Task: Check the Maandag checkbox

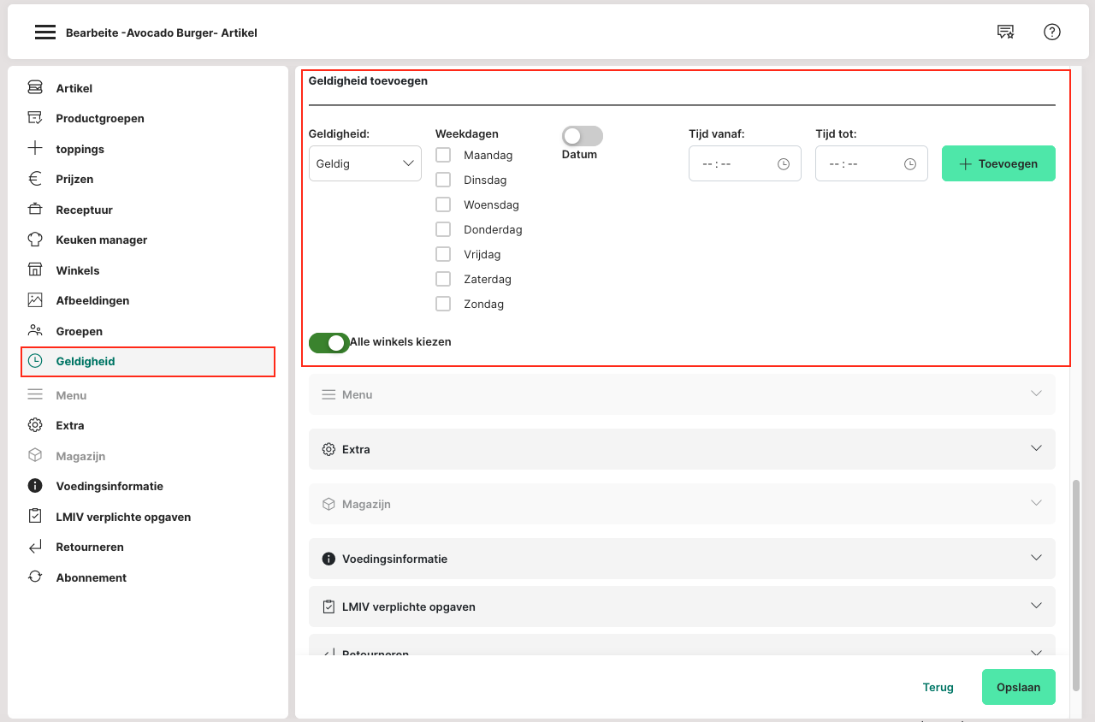Action: click(443, 155)
